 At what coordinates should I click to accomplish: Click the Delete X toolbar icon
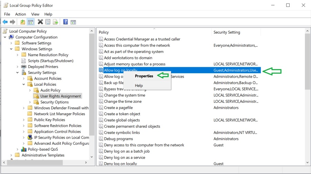(x=40, y=22)
